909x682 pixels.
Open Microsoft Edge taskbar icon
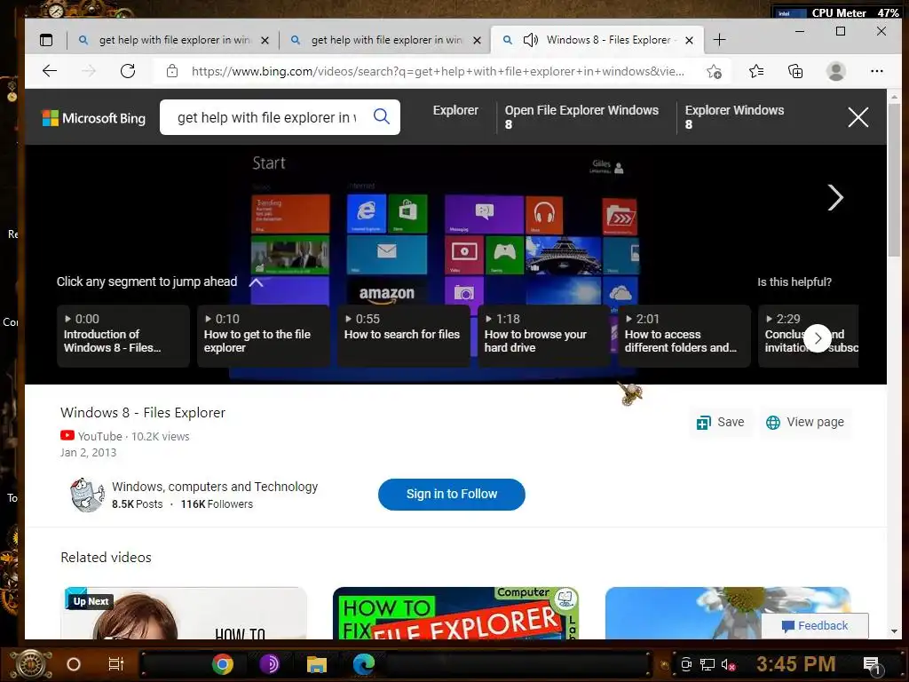click(364, 663)
